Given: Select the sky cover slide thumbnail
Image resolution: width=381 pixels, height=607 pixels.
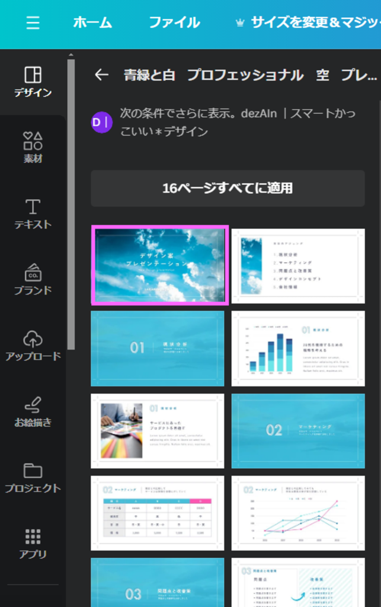Looking at the screenshot, I should (x=159, y=265).
